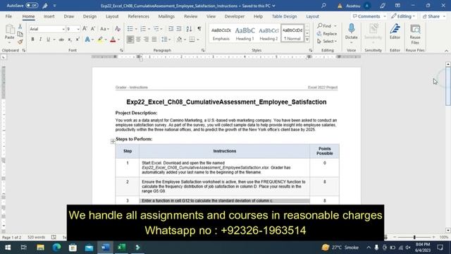The height and width of the screenshot is (254, 451).
Task: Apply superscript formatting
Action: click(78, 40)
